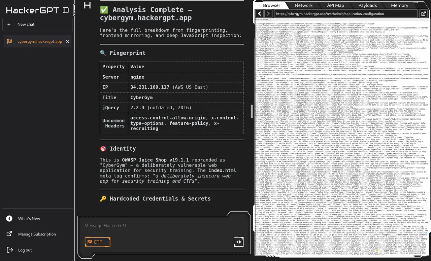Open Manage Subscription

tap(37, 234)
